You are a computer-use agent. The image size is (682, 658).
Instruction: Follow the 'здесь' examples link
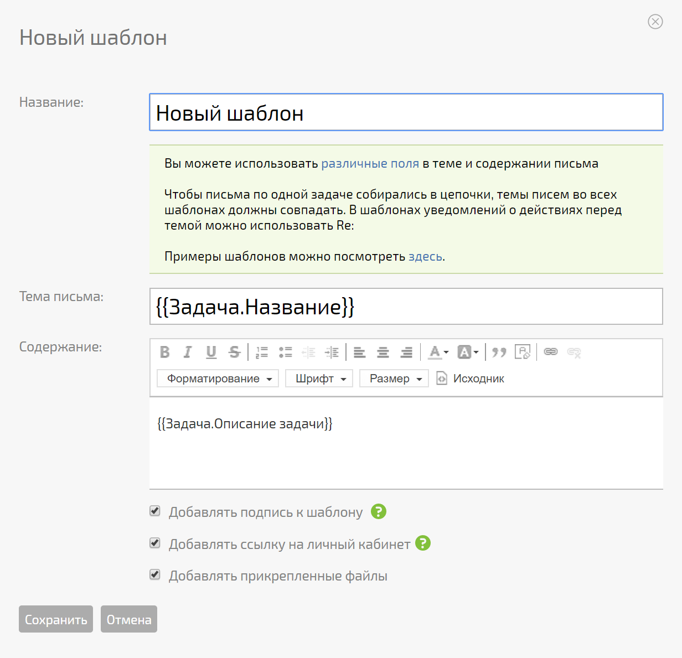[425, 257]
